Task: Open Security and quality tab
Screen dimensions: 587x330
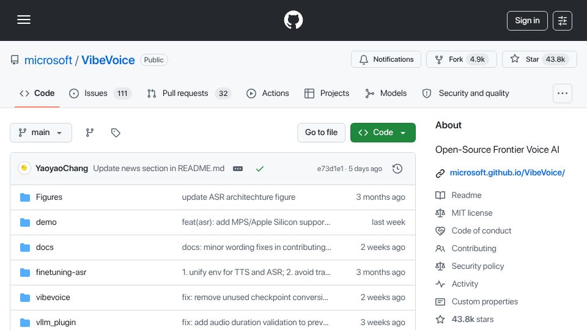Action: (466, 93)
